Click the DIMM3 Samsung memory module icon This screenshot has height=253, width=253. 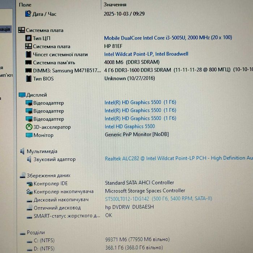tap(29, 70)
